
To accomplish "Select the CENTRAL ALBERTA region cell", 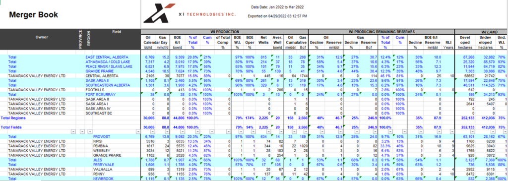I will [x=99, y=75].
